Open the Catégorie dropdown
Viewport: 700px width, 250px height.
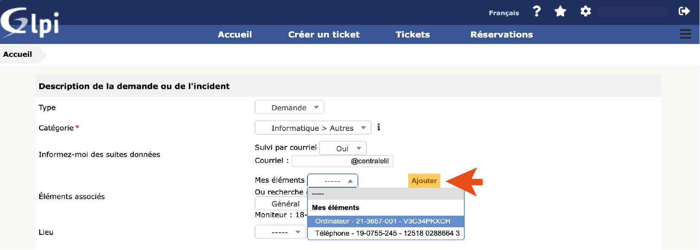(x=313, y=128)
